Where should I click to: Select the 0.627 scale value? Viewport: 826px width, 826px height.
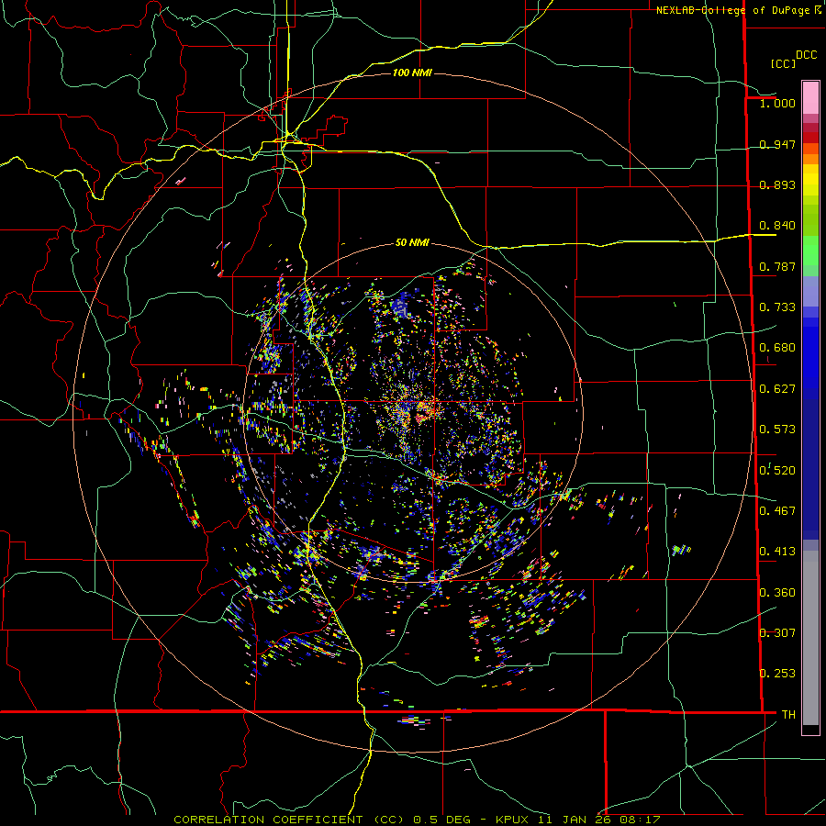click(x=777, y=389)
